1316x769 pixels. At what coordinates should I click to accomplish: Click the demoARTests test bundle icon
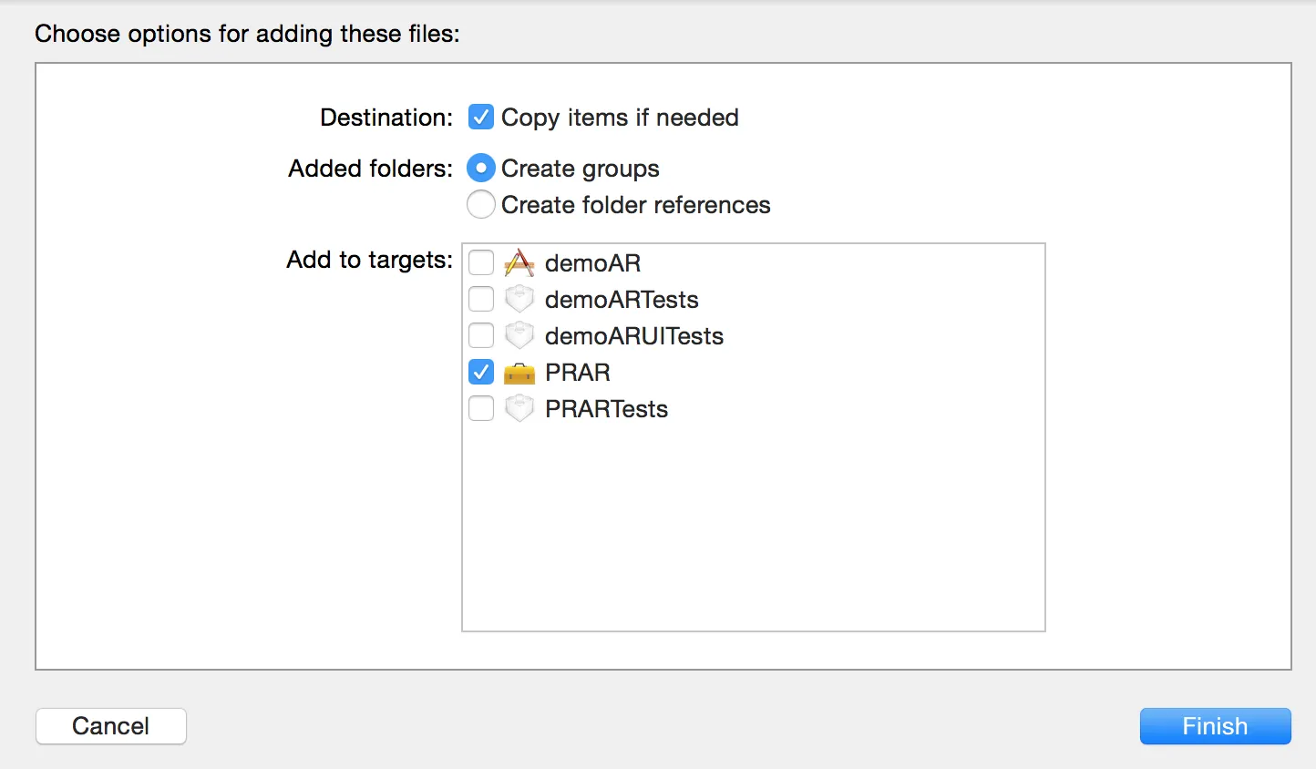[x=519, y=300]
